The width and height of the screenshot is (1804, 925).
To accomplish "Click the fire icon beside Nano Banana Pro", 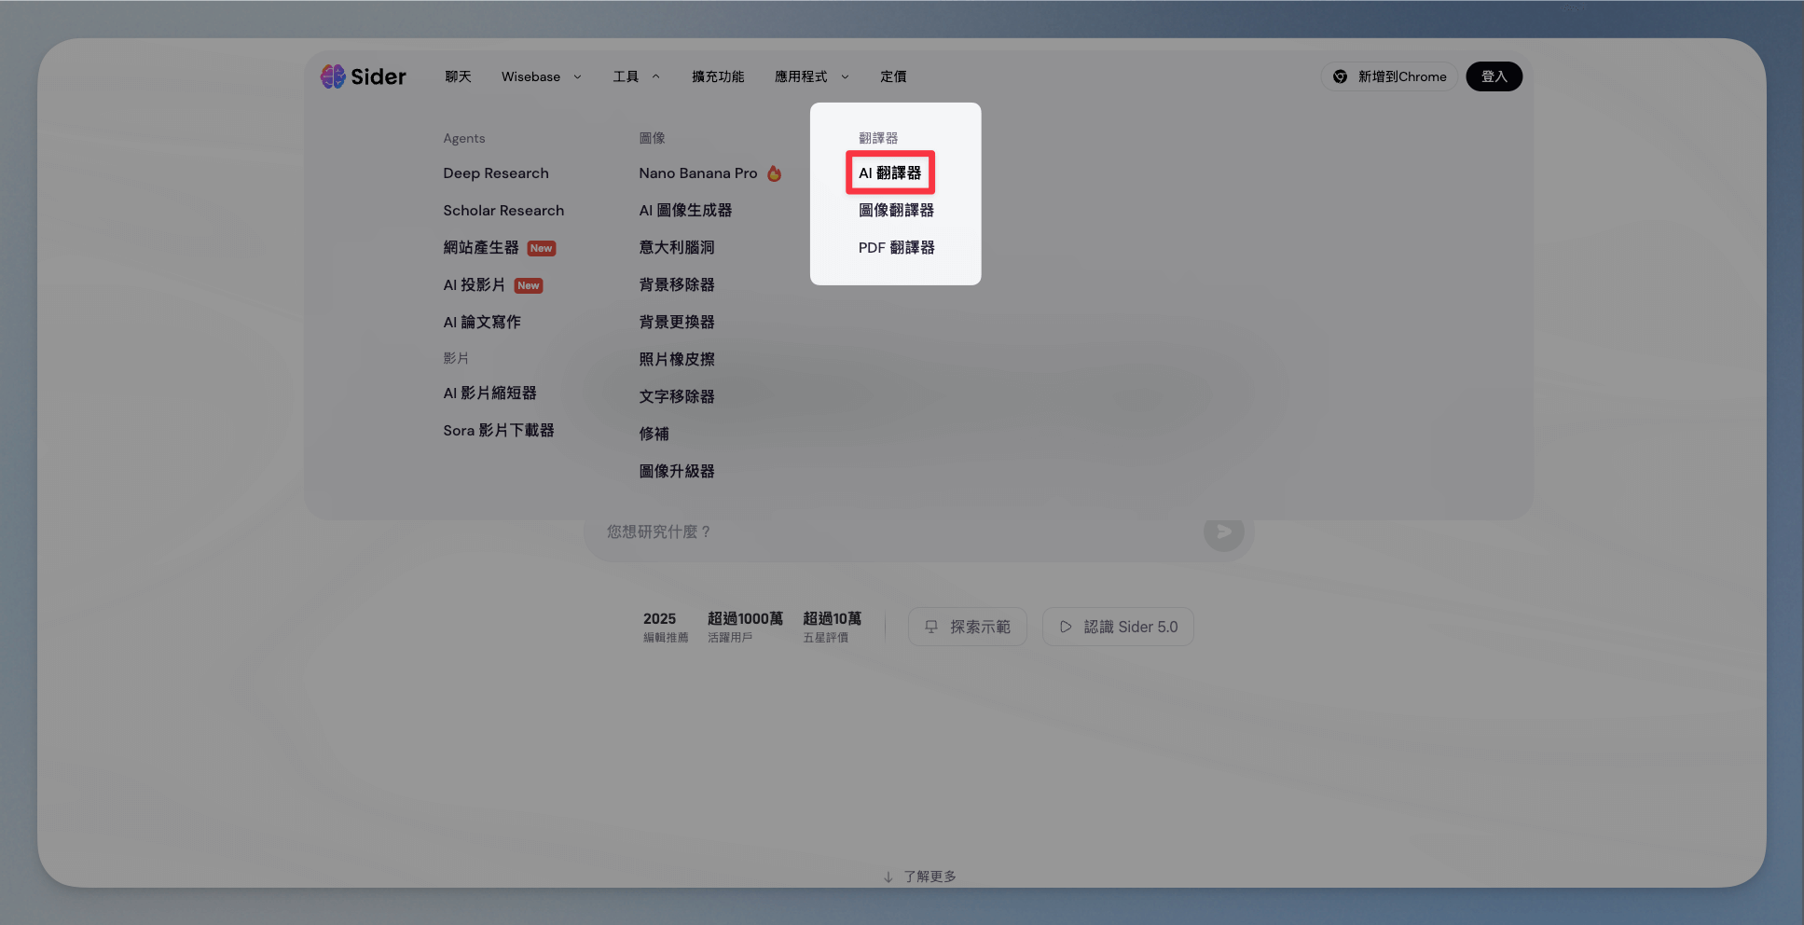I will click(774, 173).
